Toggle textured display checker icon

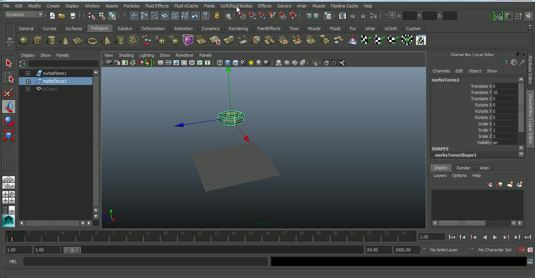(x=243, y=63)
